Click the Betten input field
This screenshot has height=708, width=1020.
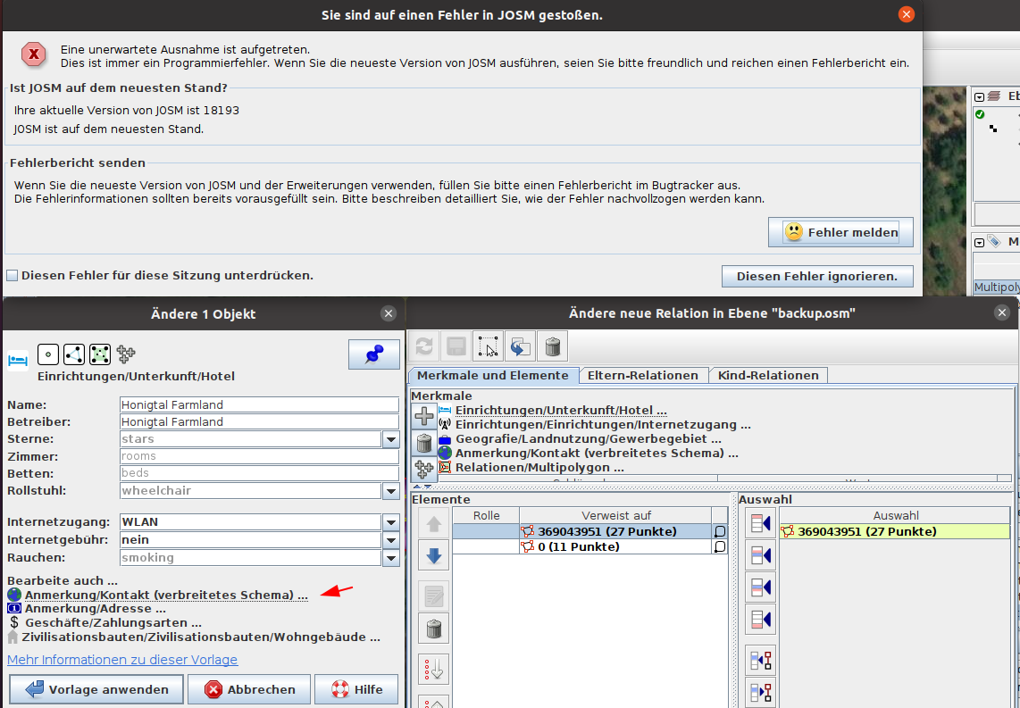tap(259, 473)
